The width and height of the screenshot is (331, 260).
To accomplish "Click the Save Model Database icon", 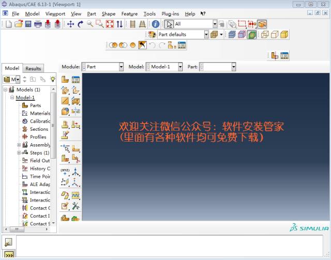I will point(28,24).
